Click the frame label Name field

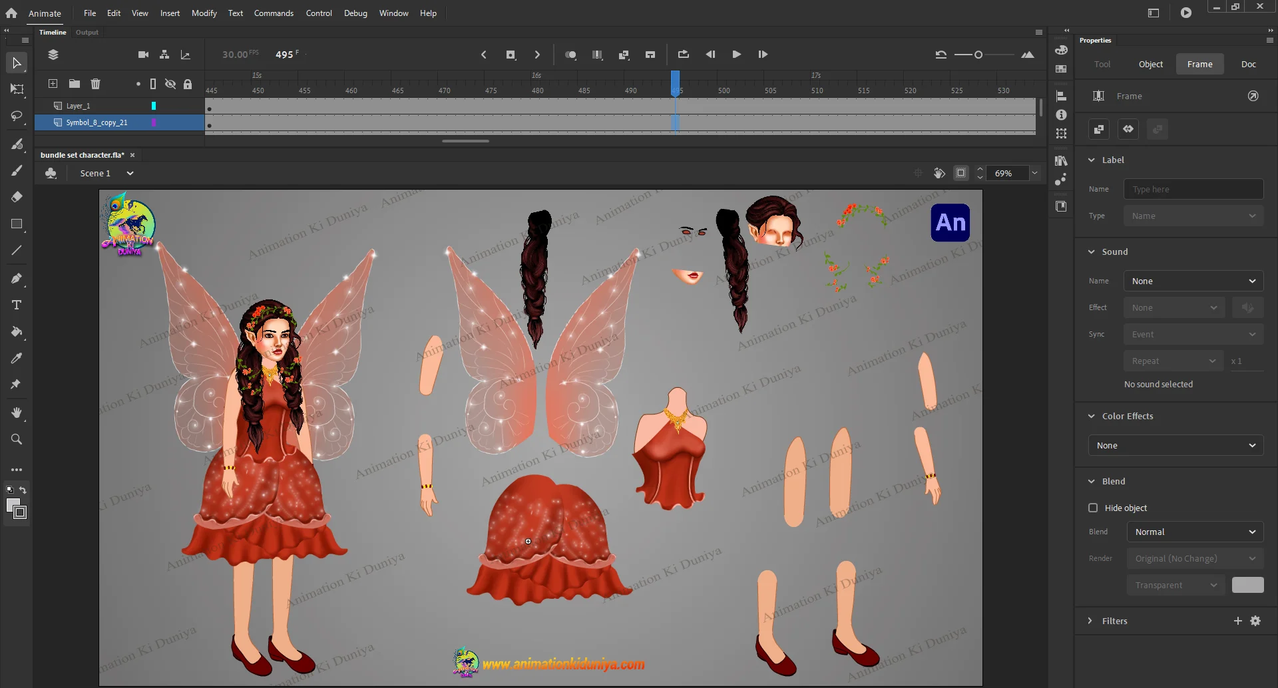[x=1193, y=189]
